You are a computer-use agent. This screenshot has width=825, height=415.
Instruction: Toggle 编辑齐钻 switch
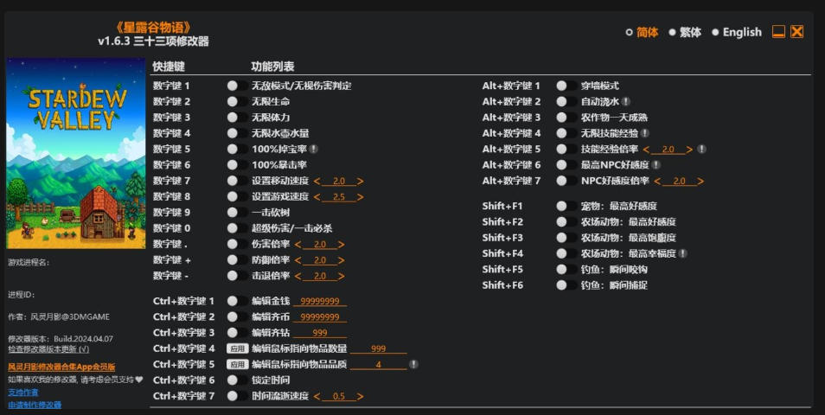[237, 332]
